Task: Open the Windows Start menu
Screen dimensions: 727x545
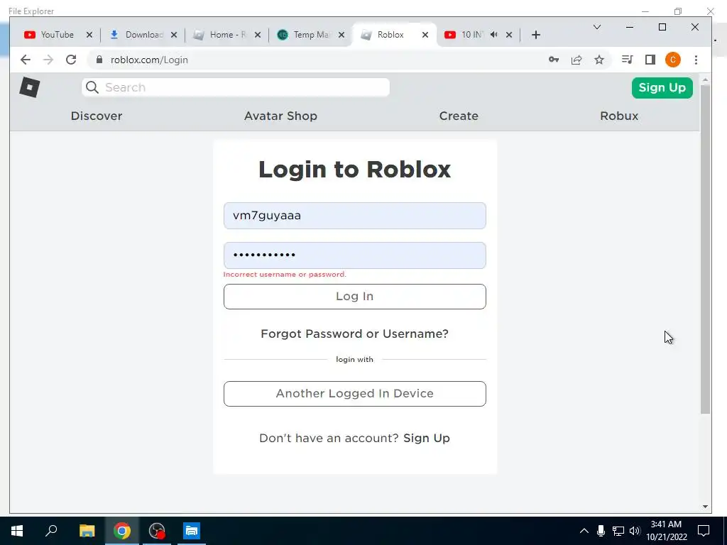Action: click(x=17, y=531)
